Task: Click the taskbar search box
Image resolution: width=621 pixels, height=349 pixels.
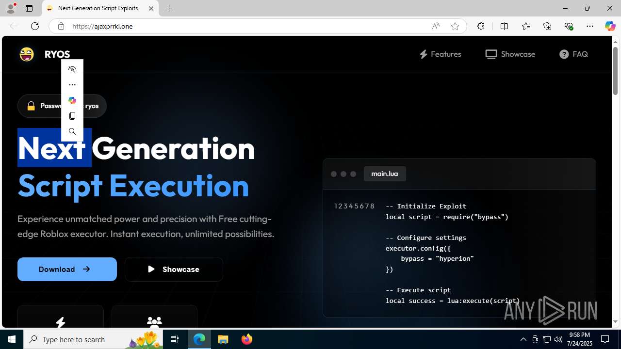Action: point(93,339)
